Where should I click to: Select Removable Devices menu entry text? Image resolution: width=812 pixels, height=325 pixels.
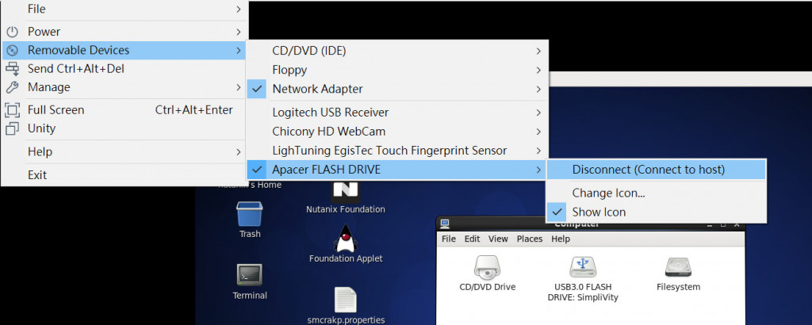coord(79,50)
